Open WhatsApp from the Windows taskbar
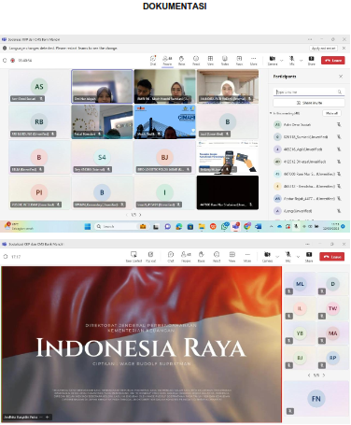The image size is (351, 425). pyautogui.click(x=224, y=227)
